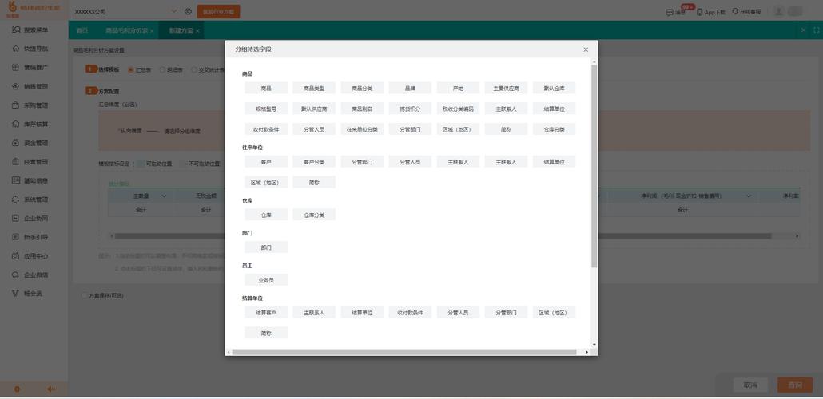Open the 应用中心 sidebar icon
823x399 pixels.
point(16,256)
